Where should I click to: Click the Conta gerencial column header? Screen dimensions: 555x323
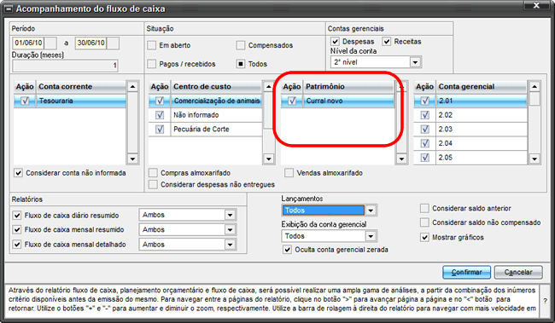(482, 87)
